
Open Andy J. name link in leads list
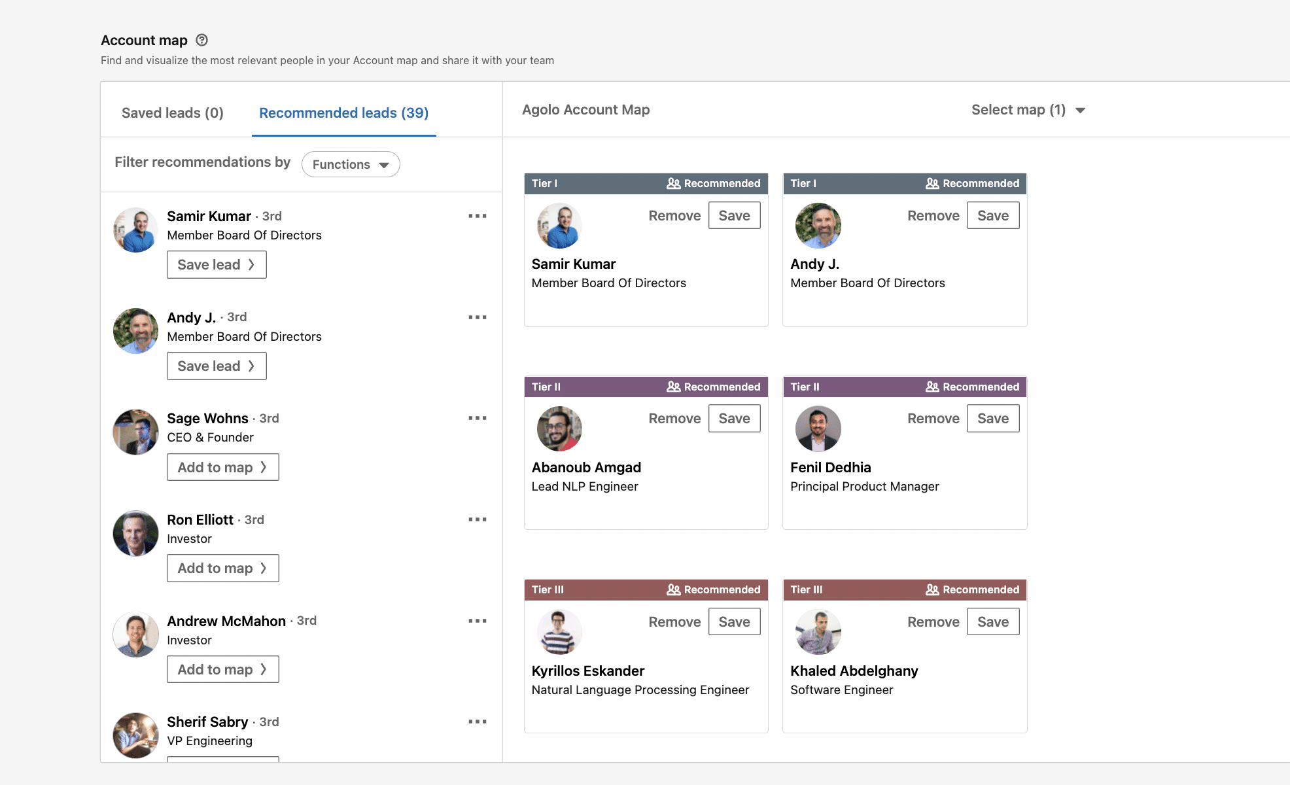[191, 317]
